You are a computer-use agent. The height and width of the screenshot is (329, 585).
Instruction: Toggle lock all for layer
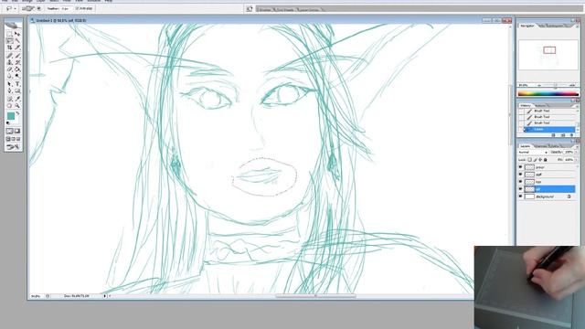[x=546, y=160]
